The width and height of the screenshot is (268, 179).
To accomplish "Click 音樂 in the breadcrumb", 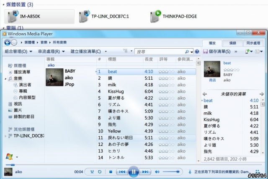I will (x=44, y=42).
